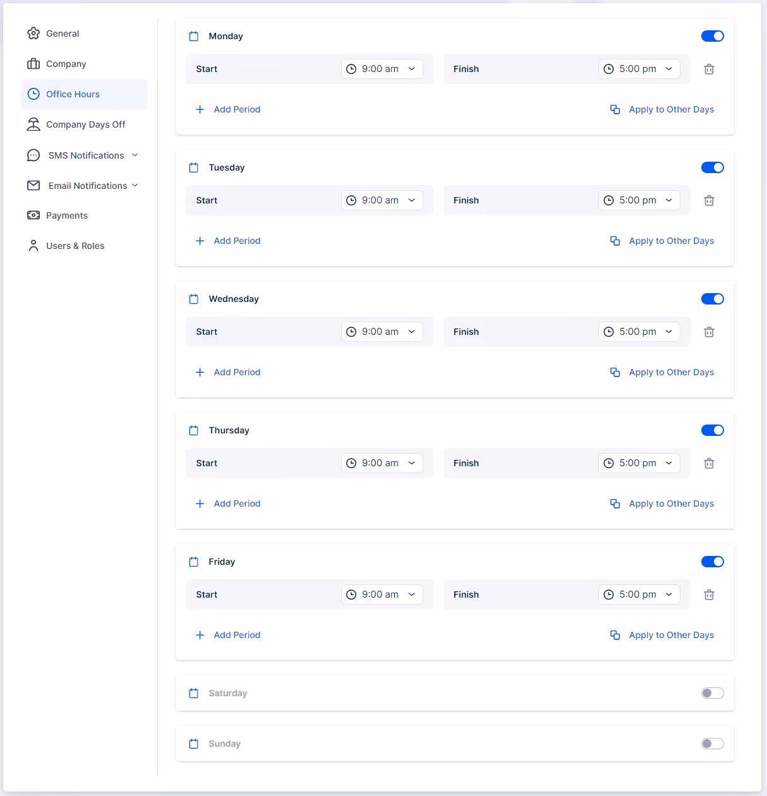Screen dimensions: 767x796
Task: Delete Tuesday's period with trash icon
Action: (x=709, y=200)
